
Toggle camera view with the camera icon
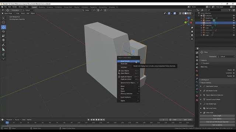(192, 35)
